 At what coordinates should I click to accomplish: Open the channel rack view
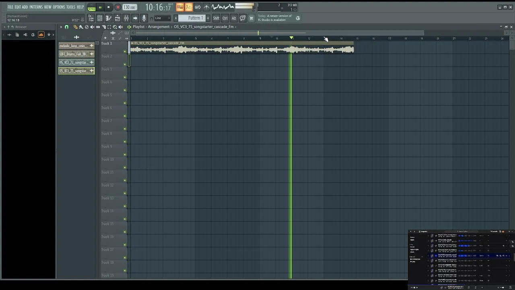tap(99, 18)
